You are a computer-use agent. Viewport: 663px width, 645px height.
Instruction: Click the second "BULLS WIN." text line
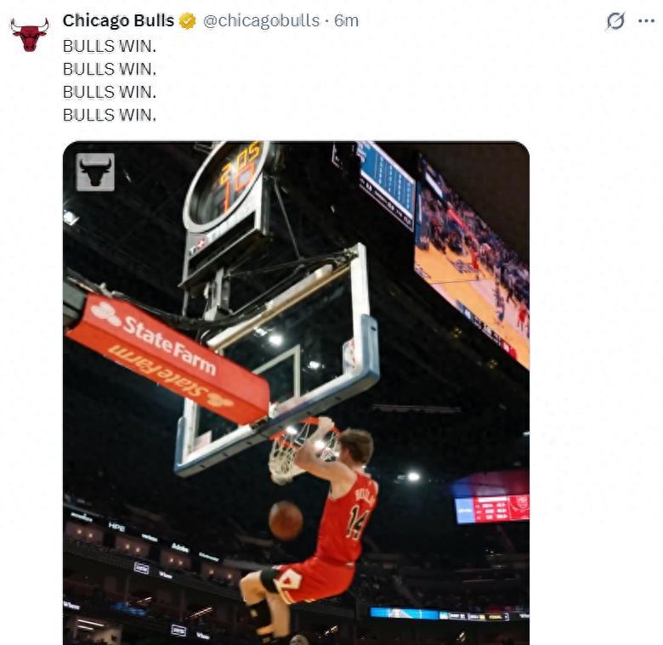(x=109, y=69)
